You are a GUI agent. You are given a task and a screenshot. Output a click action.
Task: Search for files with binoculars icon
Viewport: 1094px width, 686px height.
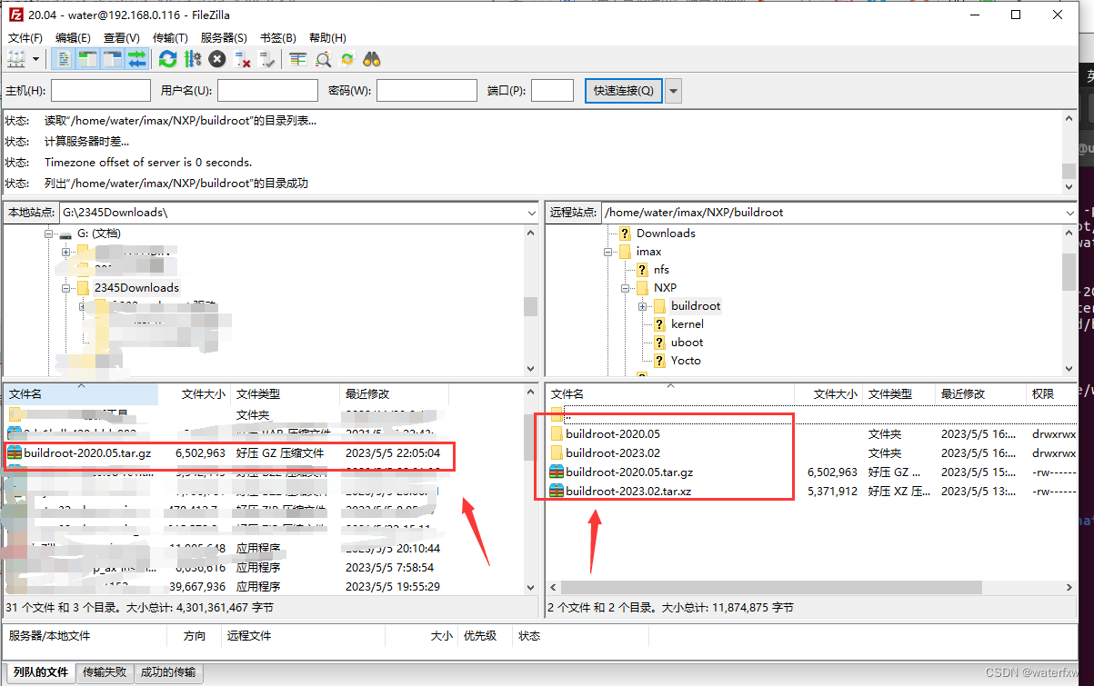pos(371,59)
